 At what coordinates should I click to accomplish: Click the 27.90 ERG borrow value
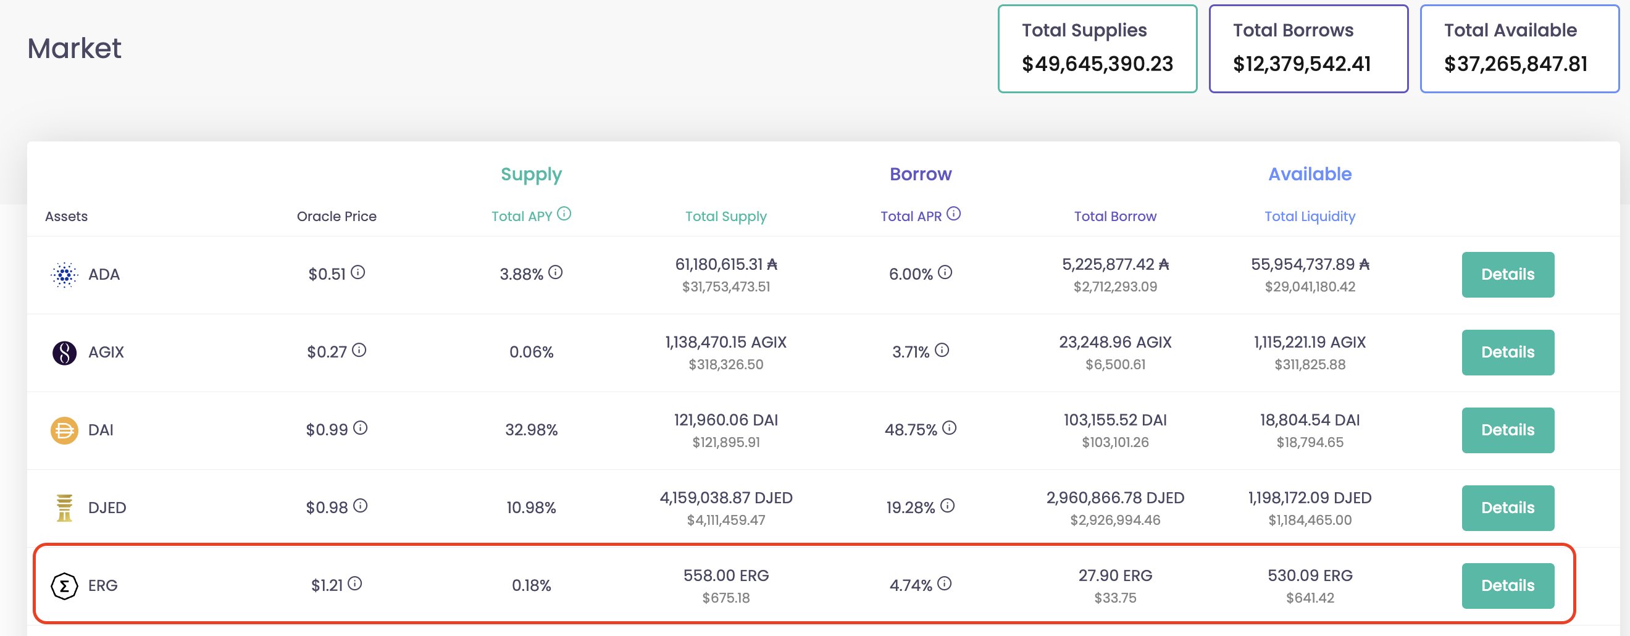1115,576
